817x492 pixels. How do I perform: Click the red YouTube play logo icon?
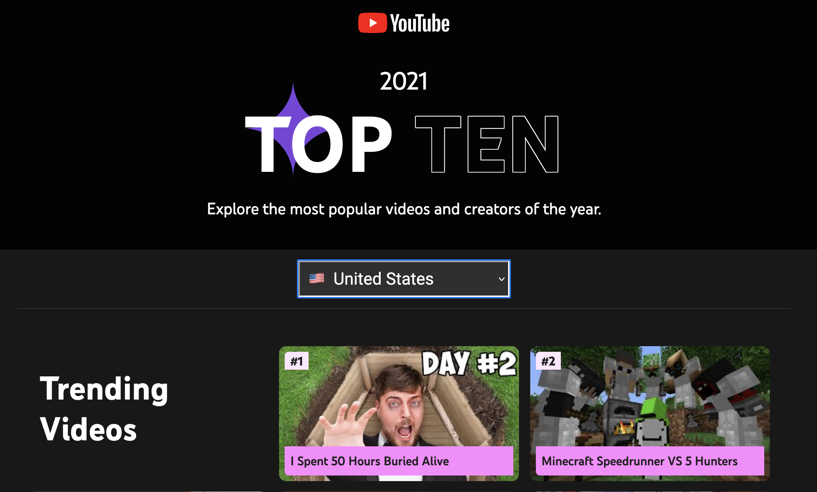[x=372, y=23]
